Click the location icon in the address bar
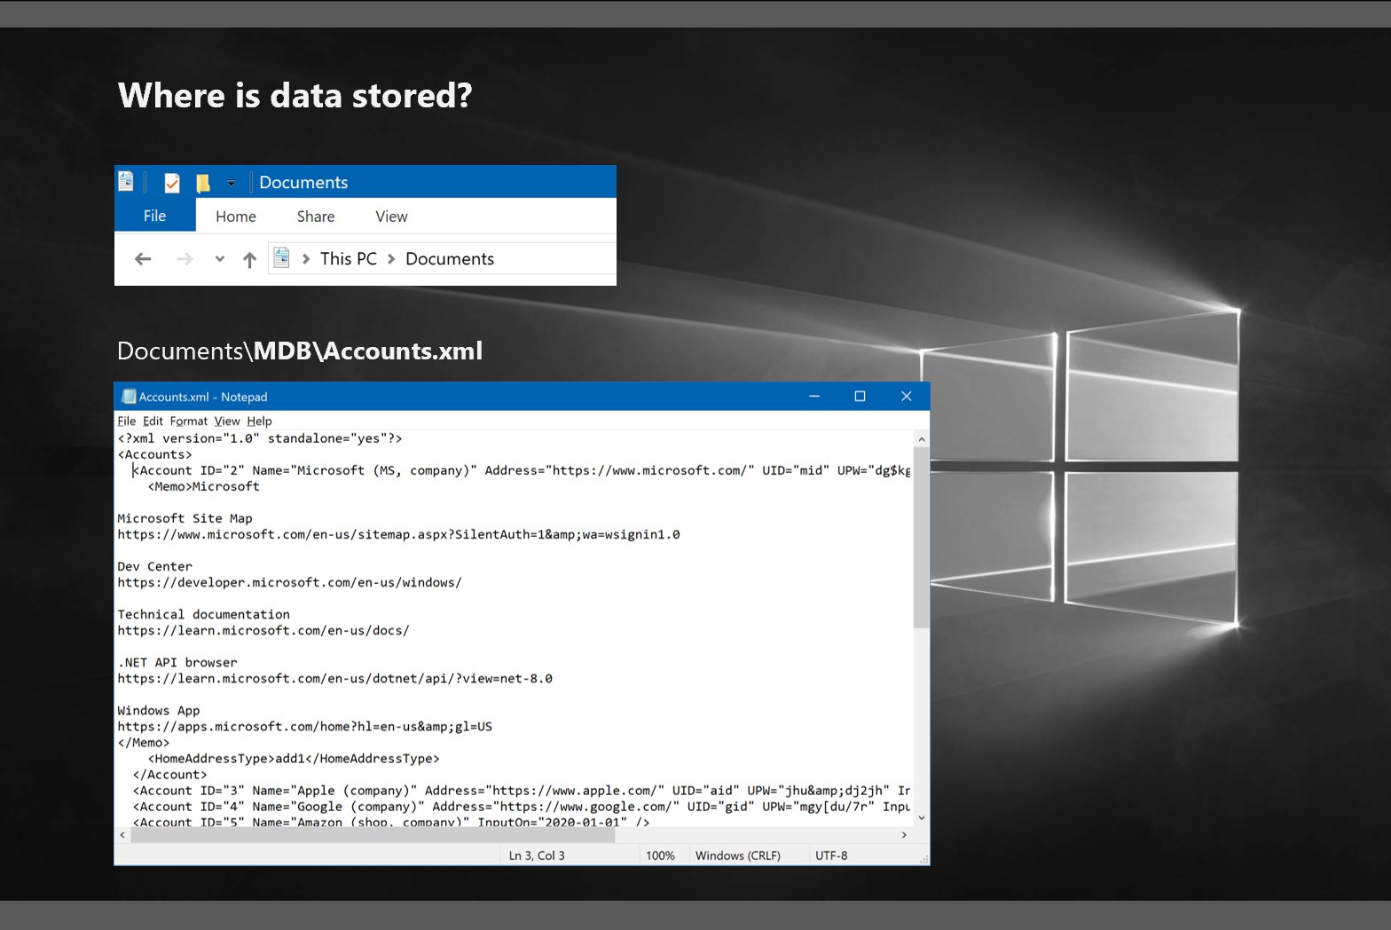The width and height of the screenshot is (1391, 930). tap(281, 258)
